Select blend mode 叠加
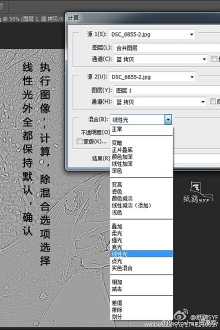 pyautogui.click(x=141, y=226)
